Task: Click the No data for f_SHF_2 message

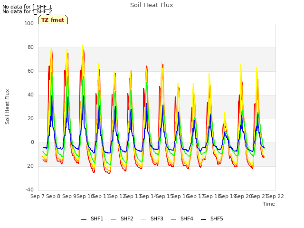Action: (x=27, y=11)
